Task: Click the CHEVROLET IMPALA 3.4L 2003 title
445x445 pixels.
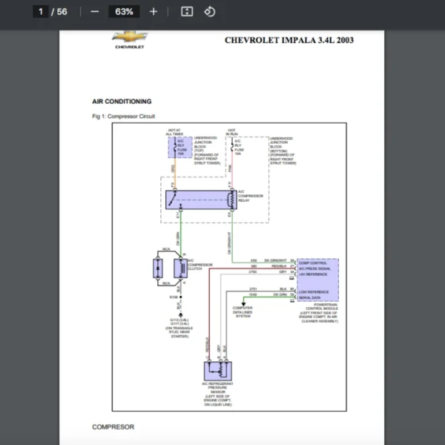Action: pos(289,40)
